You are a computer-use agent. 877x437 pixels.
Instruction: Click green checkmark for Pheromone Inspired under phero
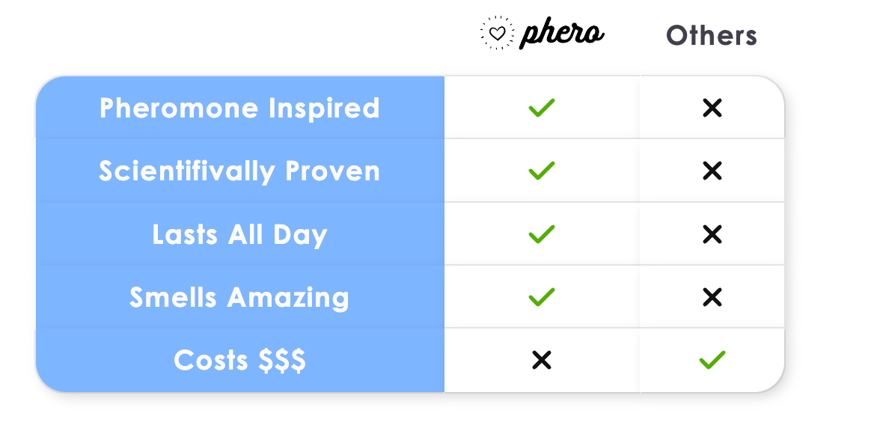point(541,108)
